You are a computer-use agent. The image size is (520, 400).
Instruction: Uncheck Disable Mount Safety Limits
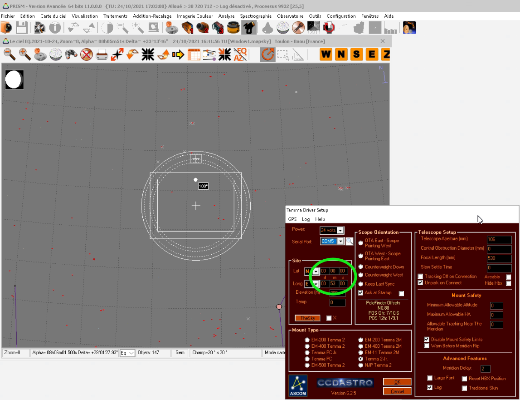[x=427, y=339]
